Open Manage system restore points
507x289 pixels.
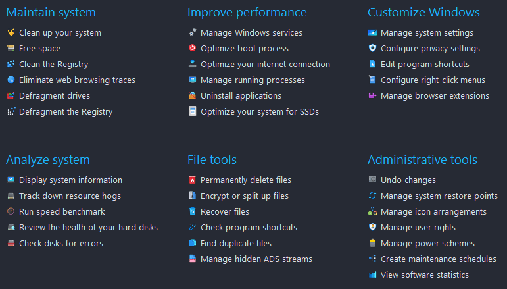tap(439, 196)
